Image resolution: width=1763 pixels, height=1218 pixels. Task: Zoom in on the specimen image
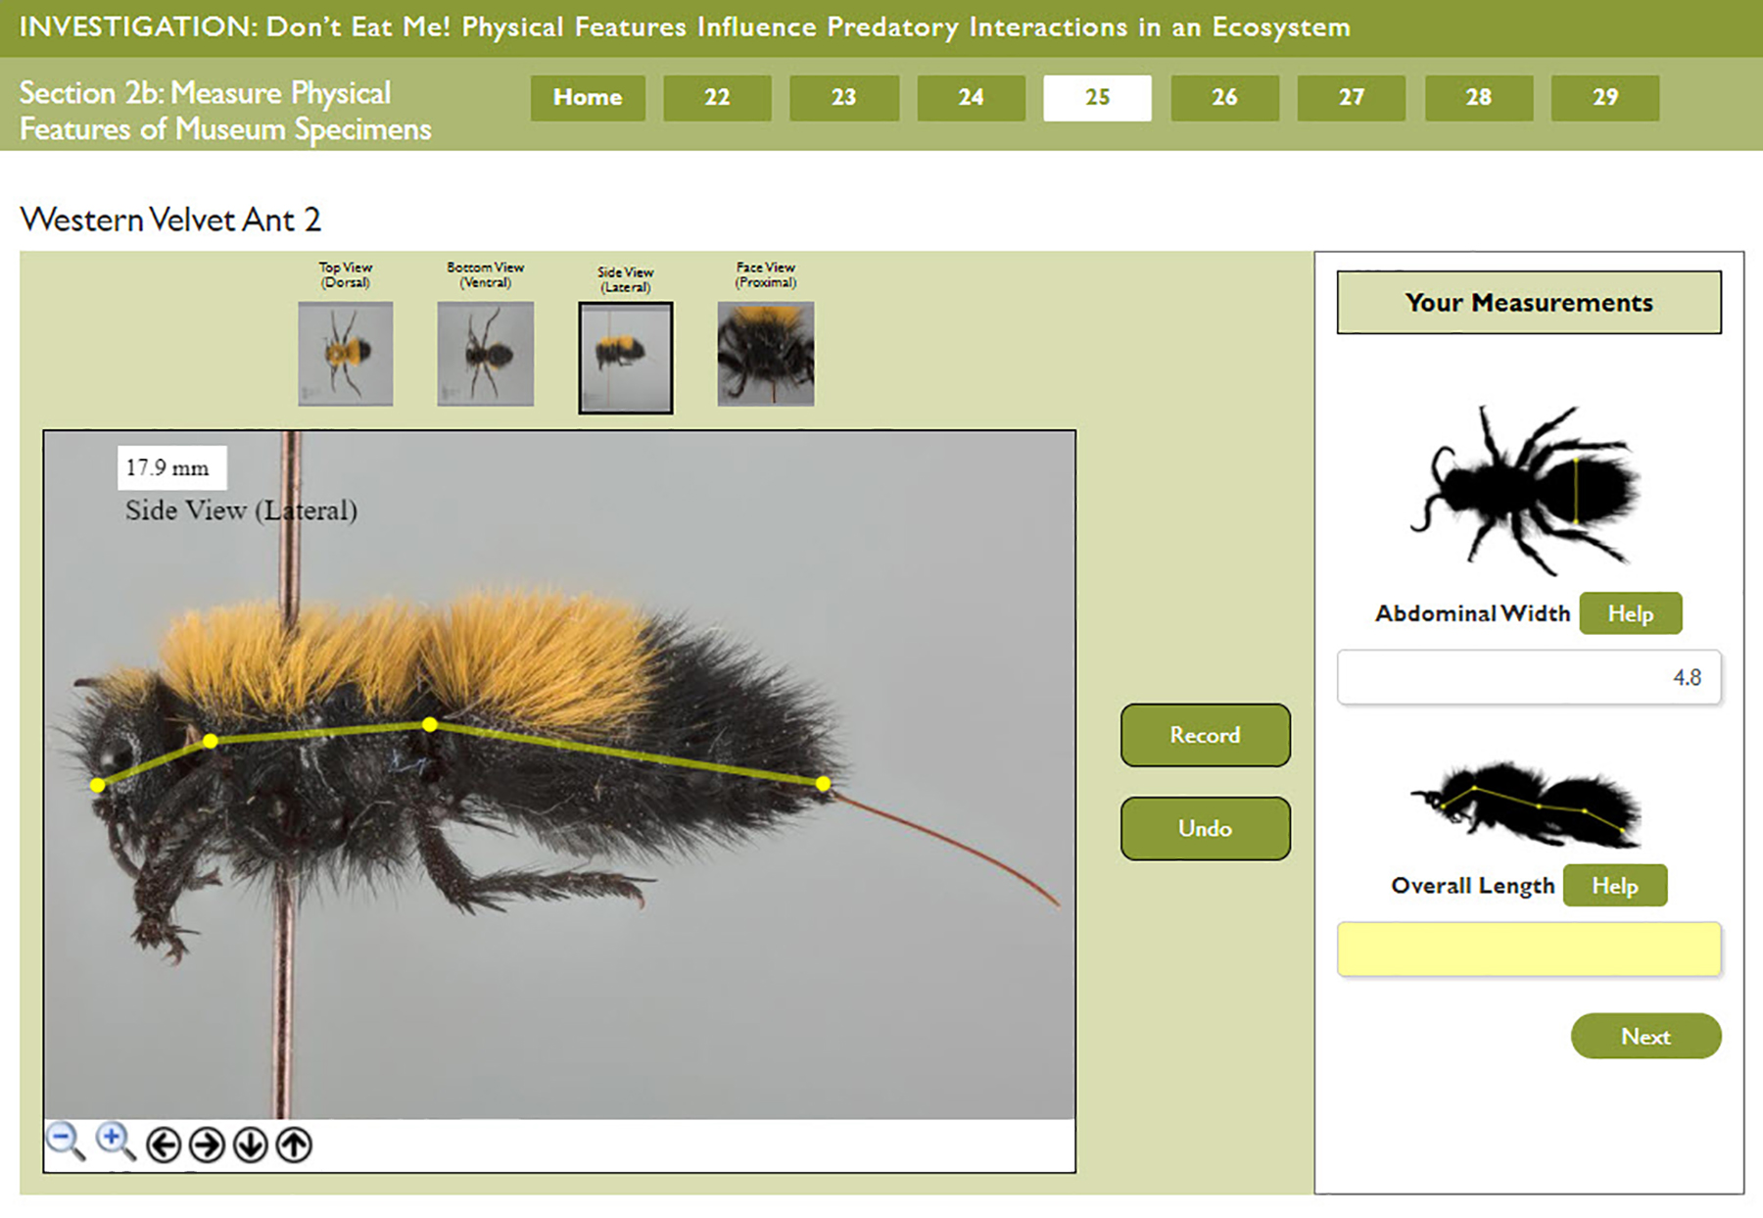pos(115,1142)
